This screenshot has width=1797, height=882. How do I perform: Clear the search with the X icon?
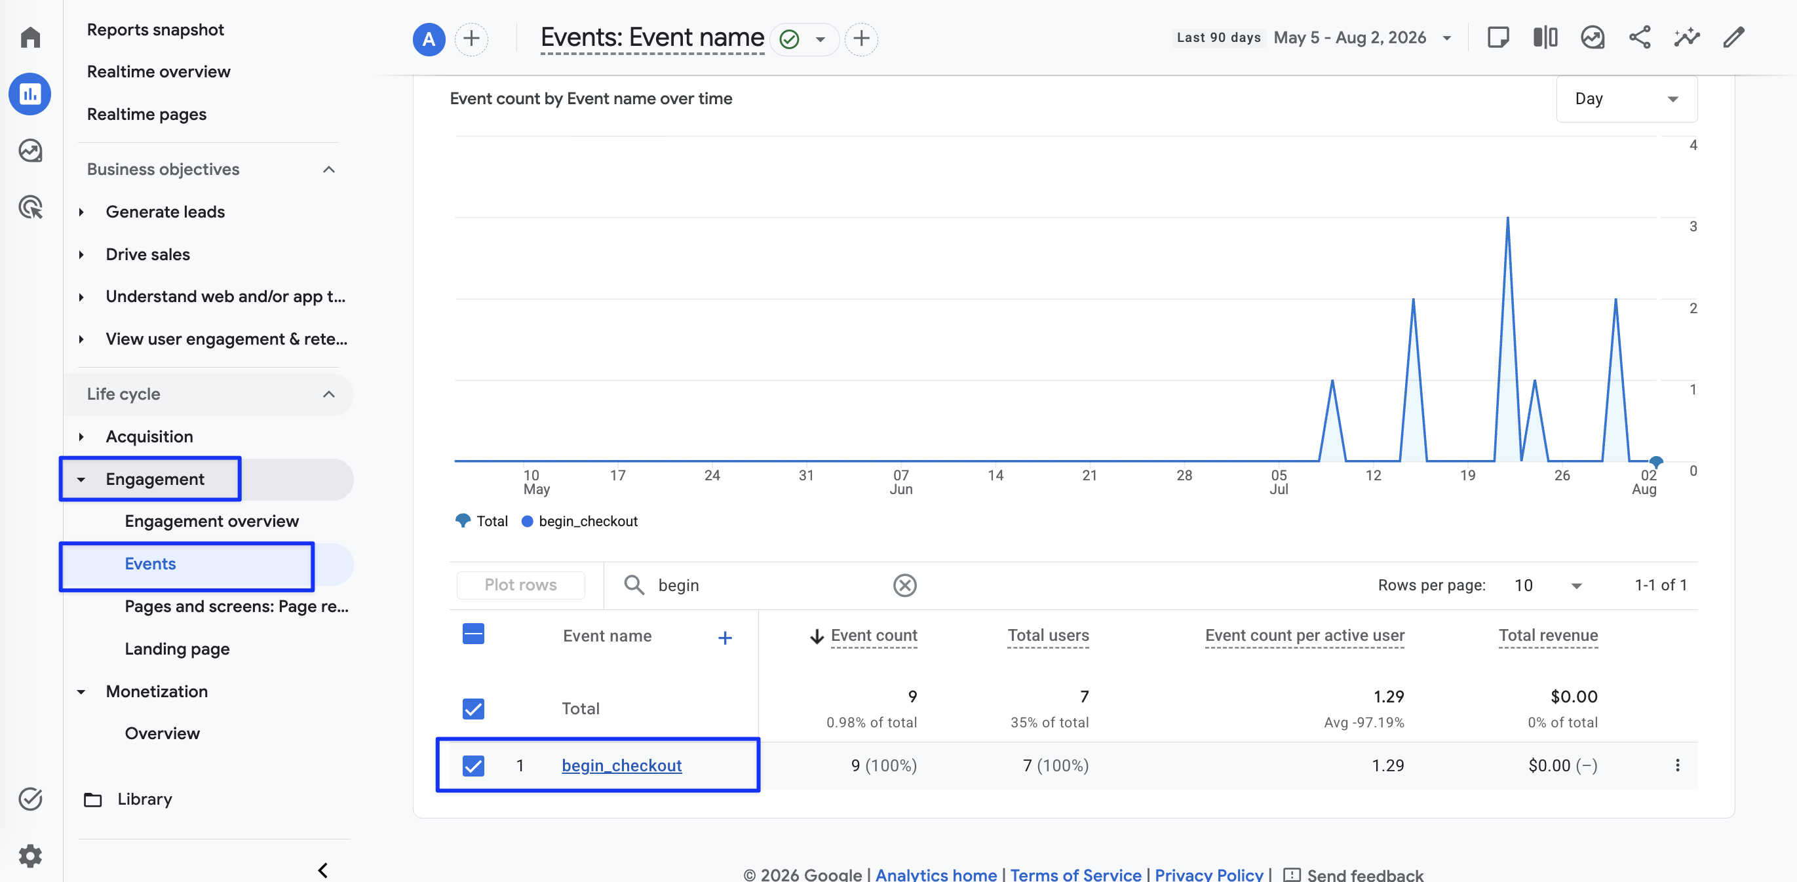905,585
